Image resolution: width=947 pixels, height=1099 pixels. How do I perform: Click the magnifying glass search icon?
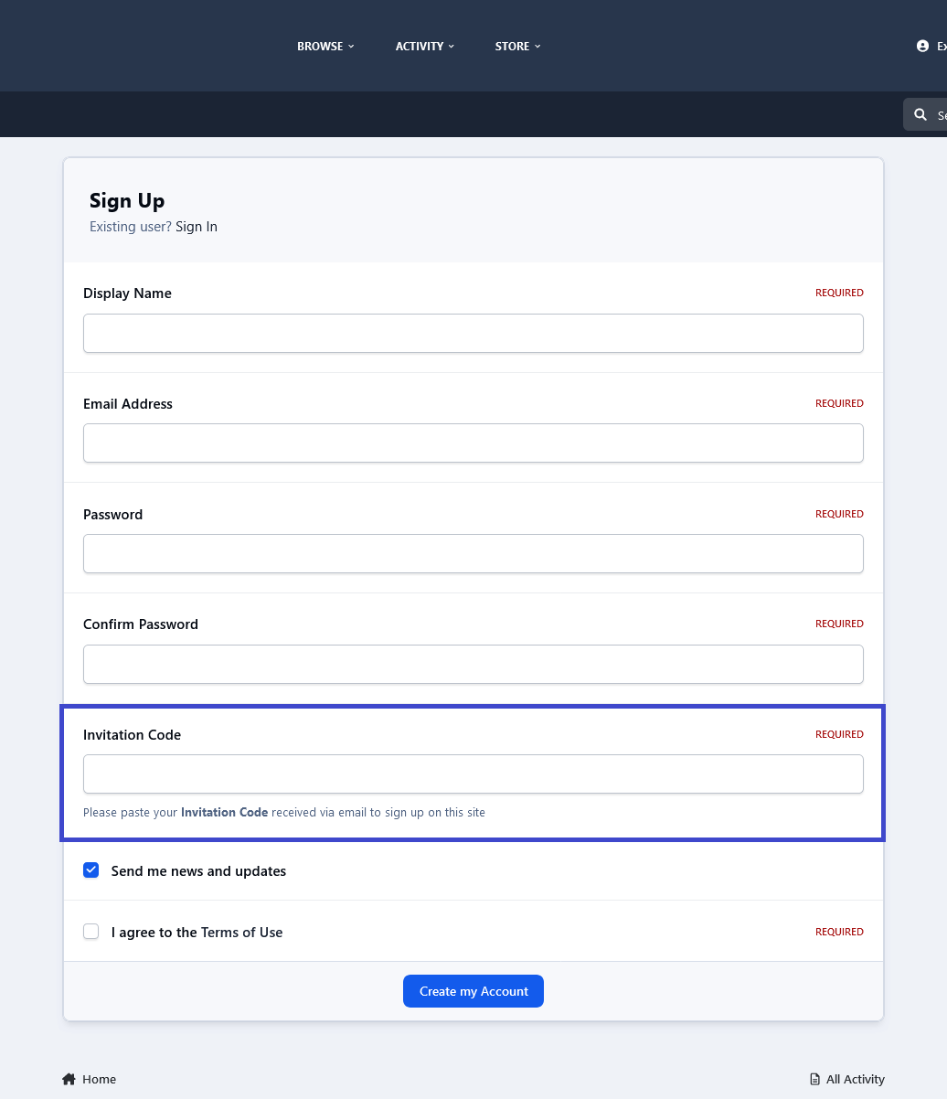click(x=920, y=115)
